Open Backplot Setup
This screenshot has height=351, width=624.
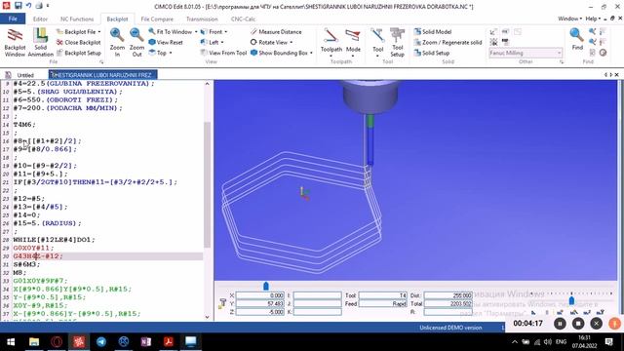coord(79,53)
